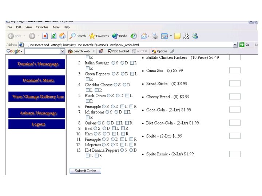Check L box for Black Olives
The image size is (262, 196).
pyautogui.click(x=127, y=95)
